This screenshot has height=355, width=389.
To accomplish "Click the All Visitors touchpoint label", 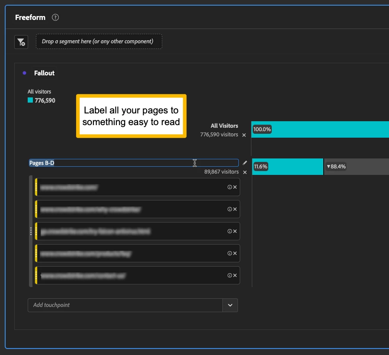I will pos(224,126).
